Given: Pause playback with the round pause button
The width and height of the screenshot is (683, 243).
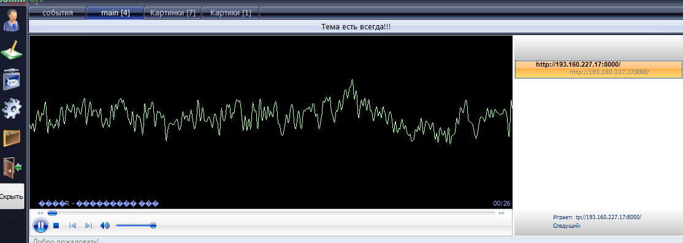Looking at the screenshot, I should pyautogui.click(x=40, y=226).
